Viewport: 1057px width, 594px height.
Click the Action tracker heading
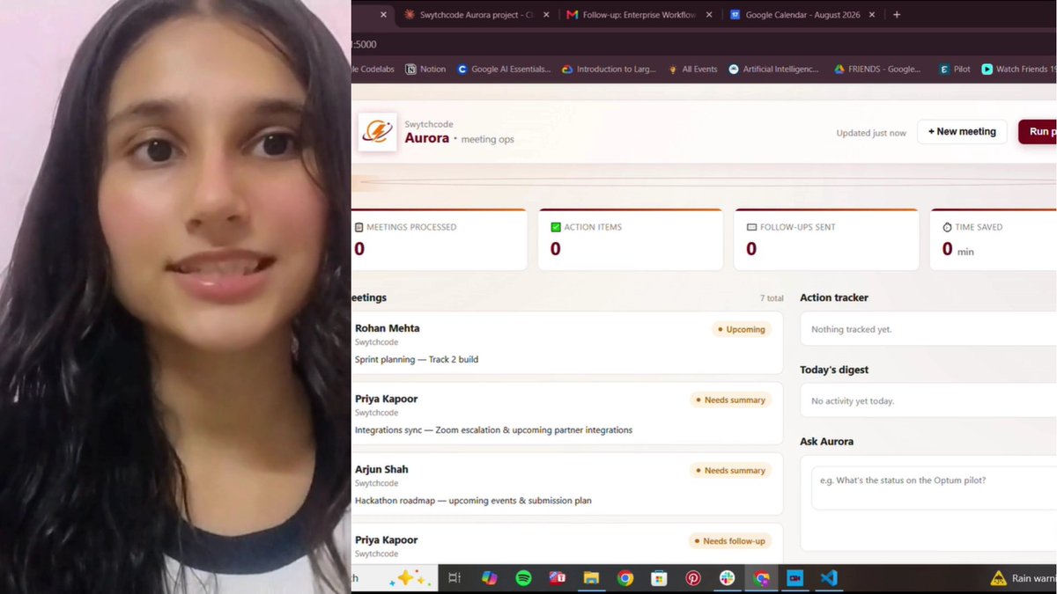point(834,297)
